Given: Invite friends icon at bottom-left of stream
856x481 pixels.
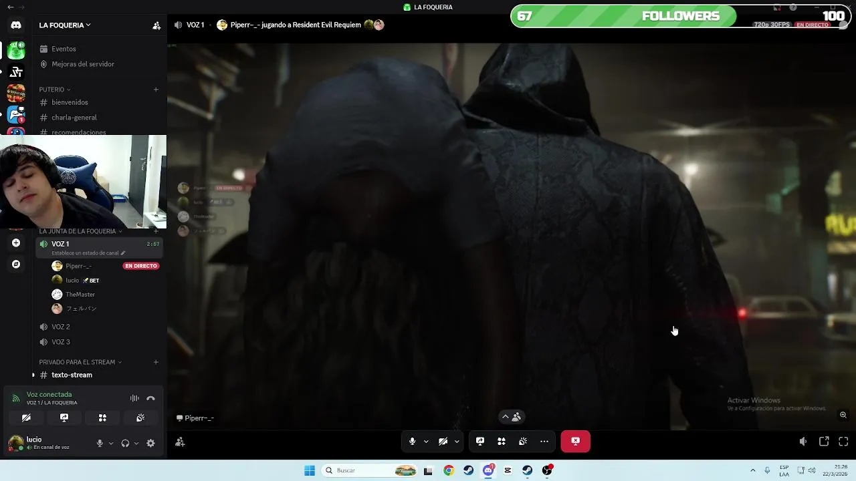Looking at the screenshot, I should [x=180, y=442].
